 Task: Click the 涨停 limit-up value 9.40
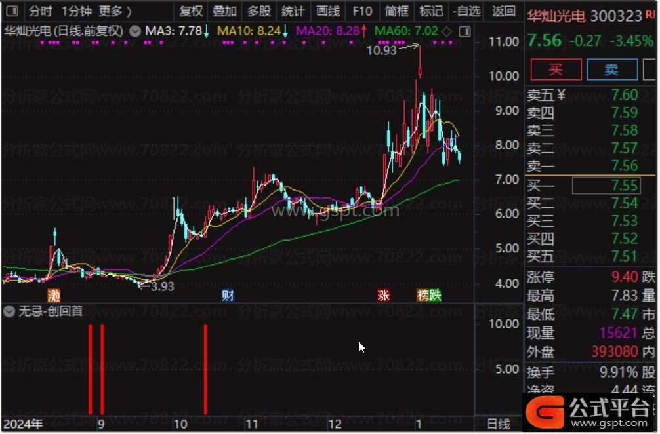click(x=625, y=277)
